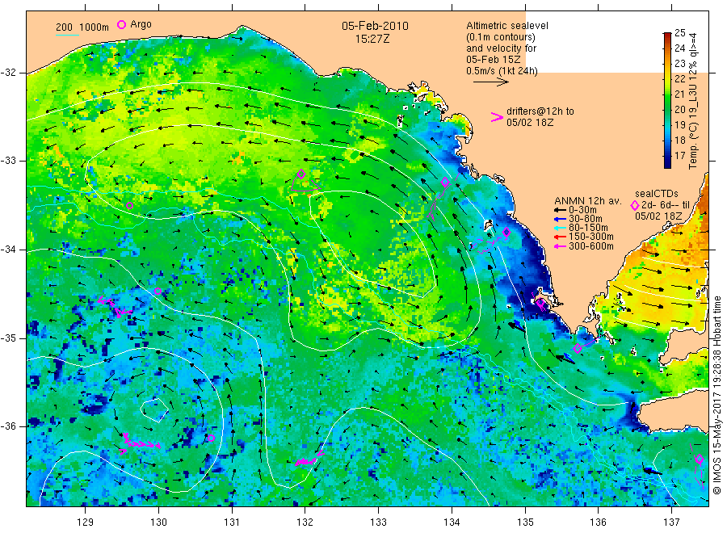Click the '2d- 6d-- til' legend text
This screenshot has height=533, width=727.
666,205
